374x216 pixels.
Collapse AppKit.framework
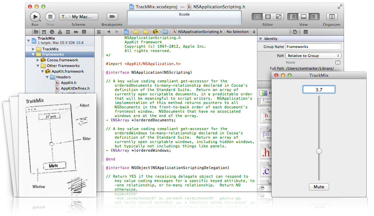[x=42, y=72]
